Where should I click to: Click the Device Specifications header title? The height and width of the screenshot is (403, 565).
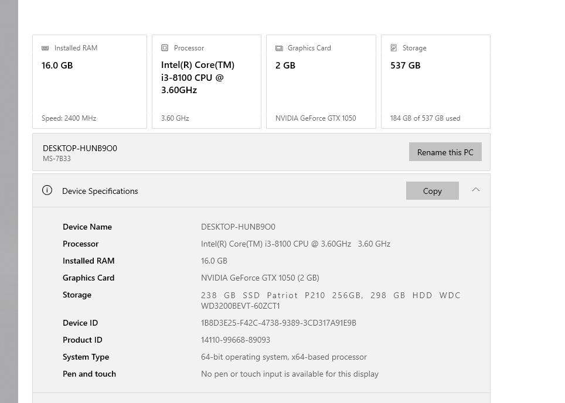(100, 191)
